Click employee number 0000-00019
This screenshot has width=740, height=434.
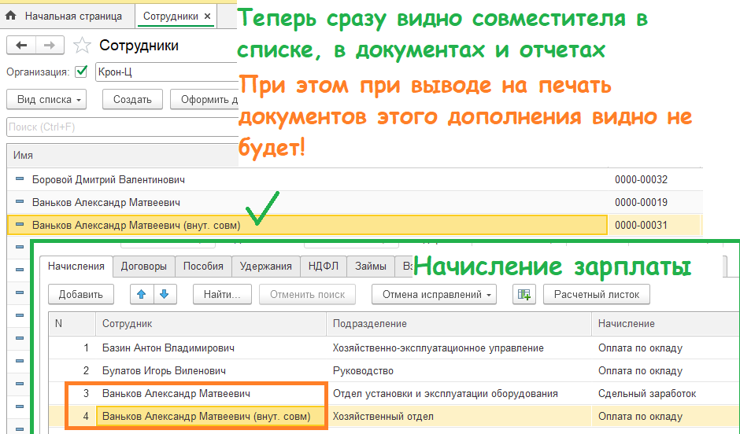click(641, 202)
